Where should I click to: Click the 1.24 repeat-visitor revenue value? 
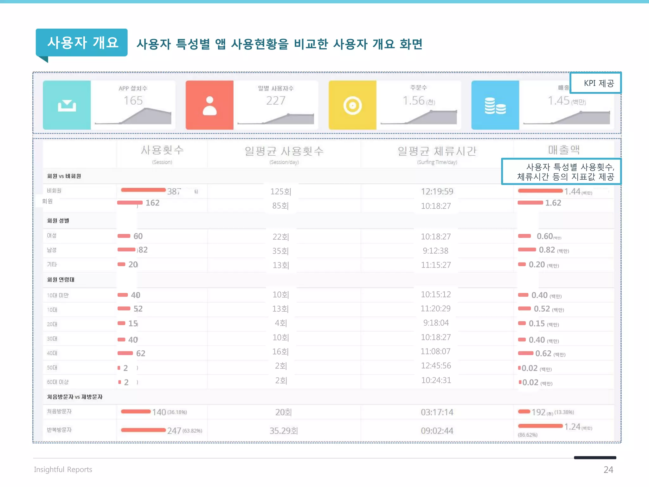pos(572,427)
